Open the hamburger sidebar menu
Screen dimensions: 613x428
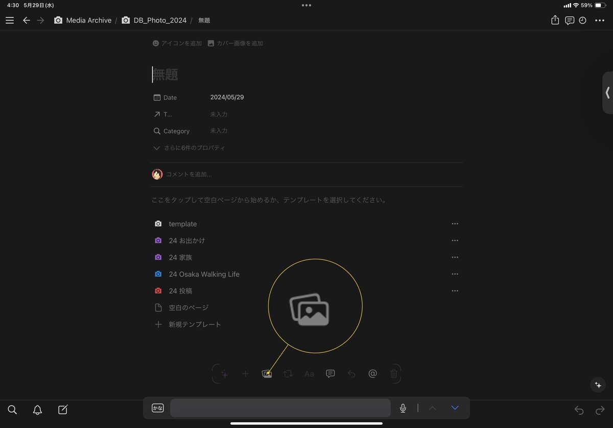point(10,20)
